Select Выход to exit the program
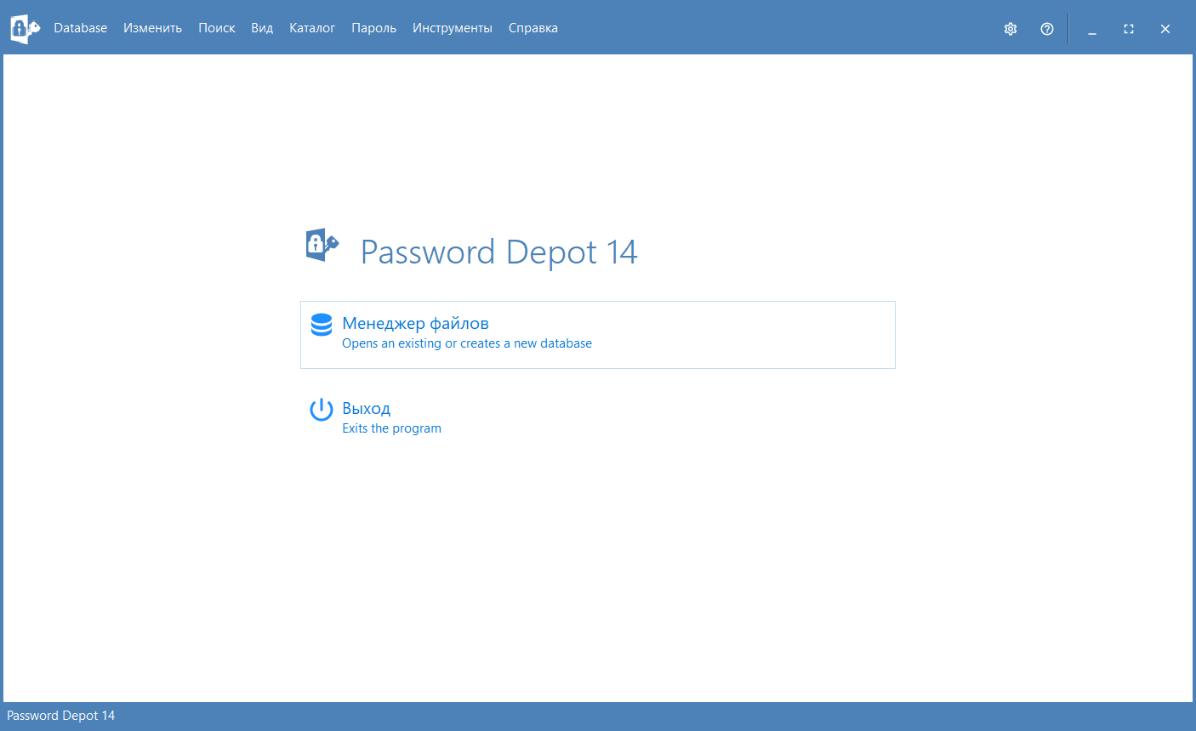 (367, 409)
